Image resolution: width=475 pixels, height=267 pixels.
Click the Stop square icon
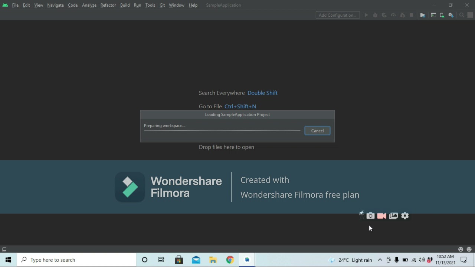coord(412,15)
